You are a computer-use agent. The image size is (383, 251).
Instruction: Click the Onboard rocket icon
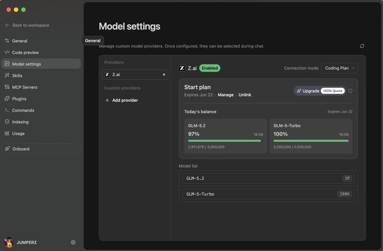7,148
